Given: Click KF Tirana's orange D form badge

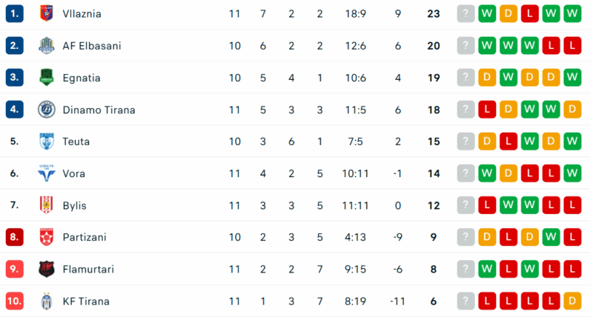Looking at the screenshot, I should click(x=572, y=301).
